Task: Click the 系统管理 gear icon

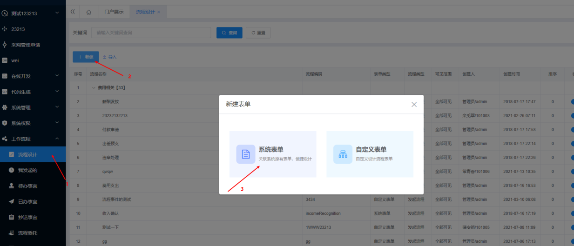Action: (5, 107)
